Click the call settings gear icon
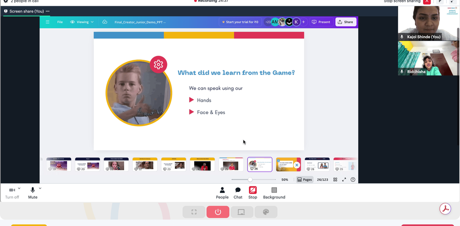460x226 pixels. click(x=5, y=1)
